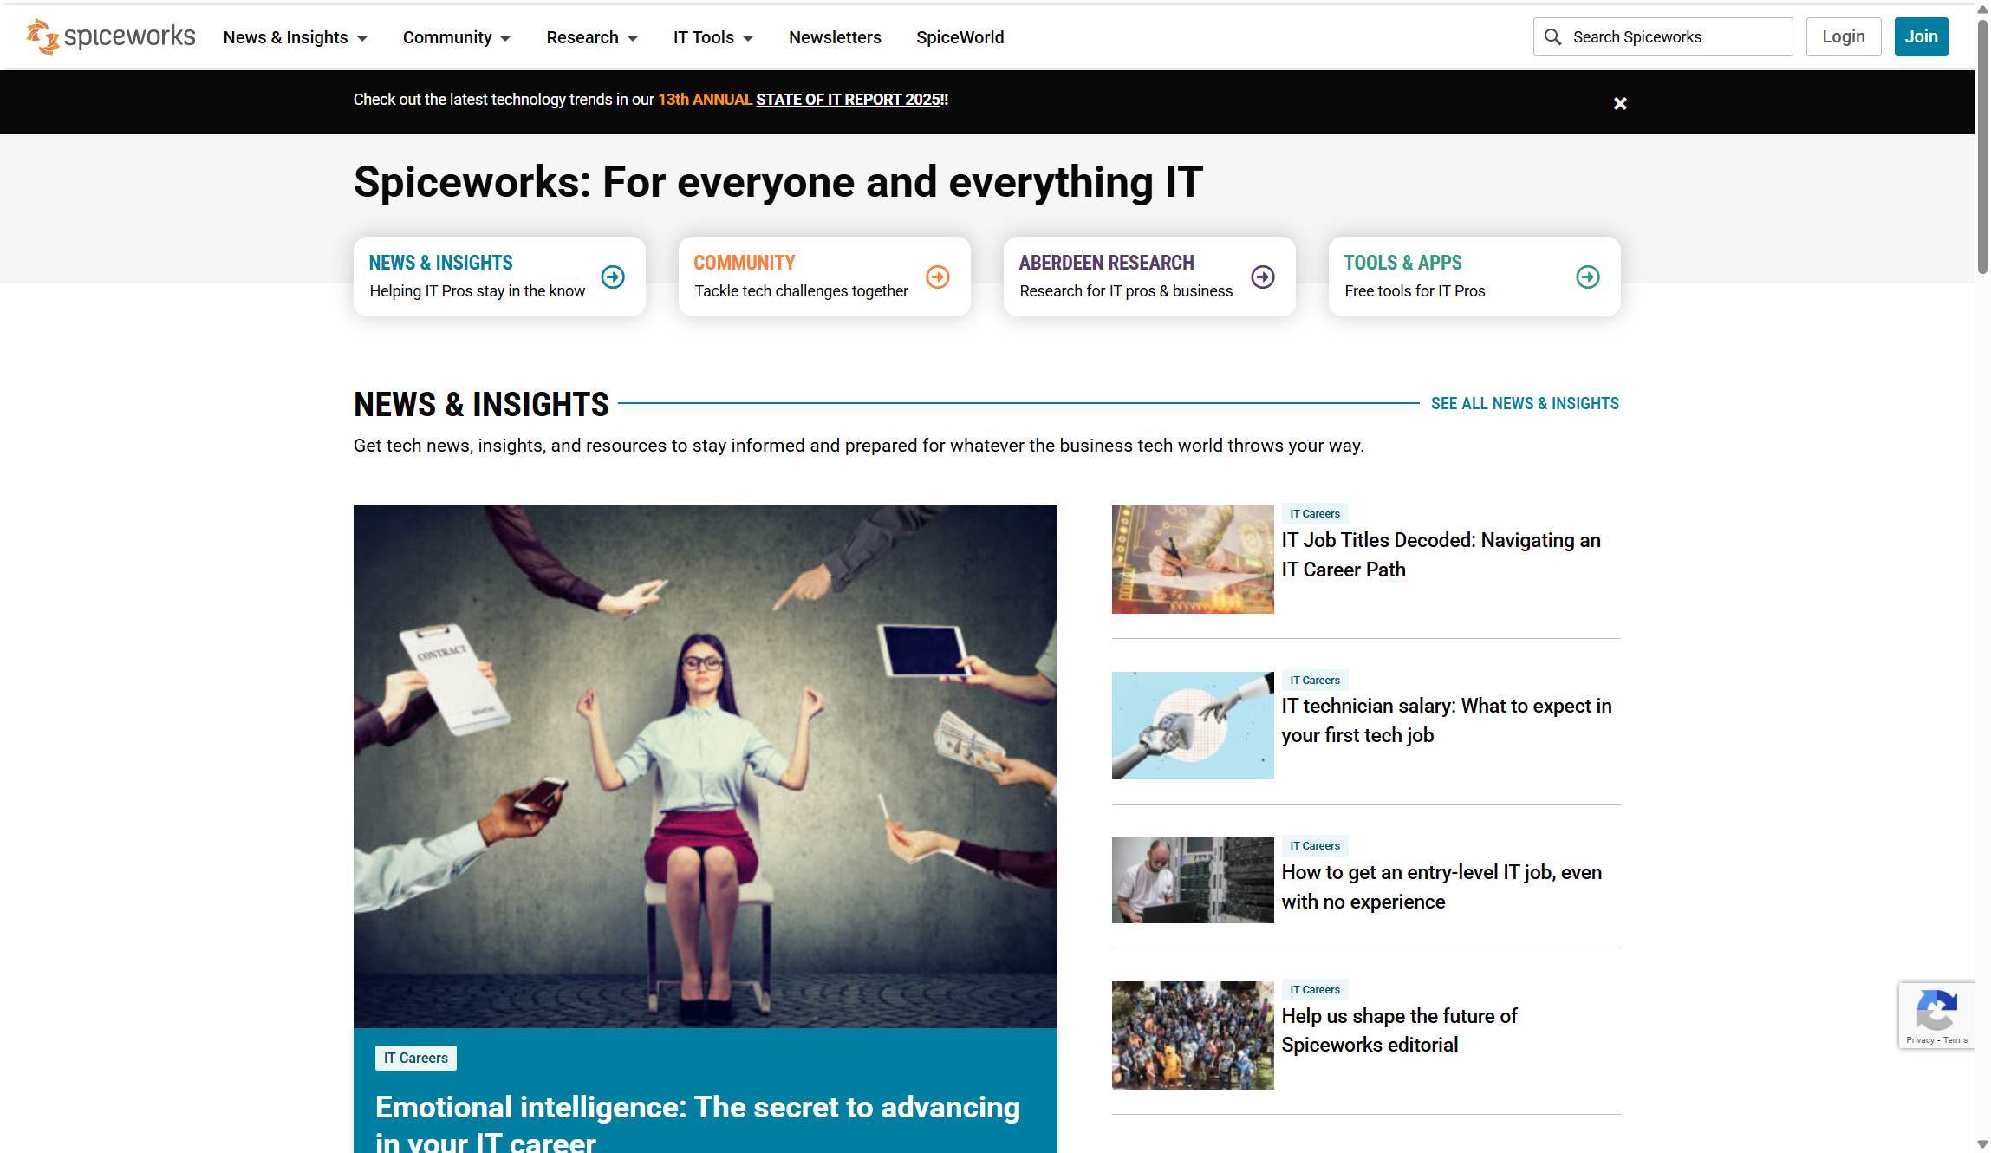This screenshot has height=1153, width=1991.
Task: Click the arrow icon on the Community card
Action: pos(937,277)
